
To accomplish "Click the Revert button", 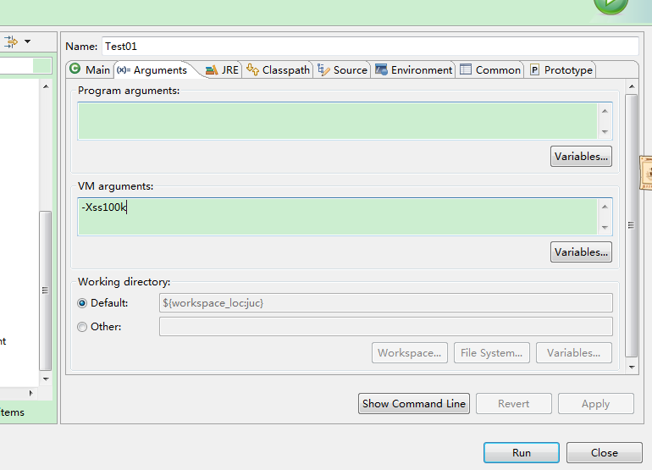I will [x=513, y=403].
